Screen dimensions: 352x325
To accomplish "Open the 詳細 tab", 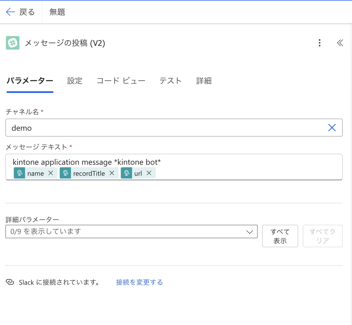I will pyautogui.click(x=204, y=81).
